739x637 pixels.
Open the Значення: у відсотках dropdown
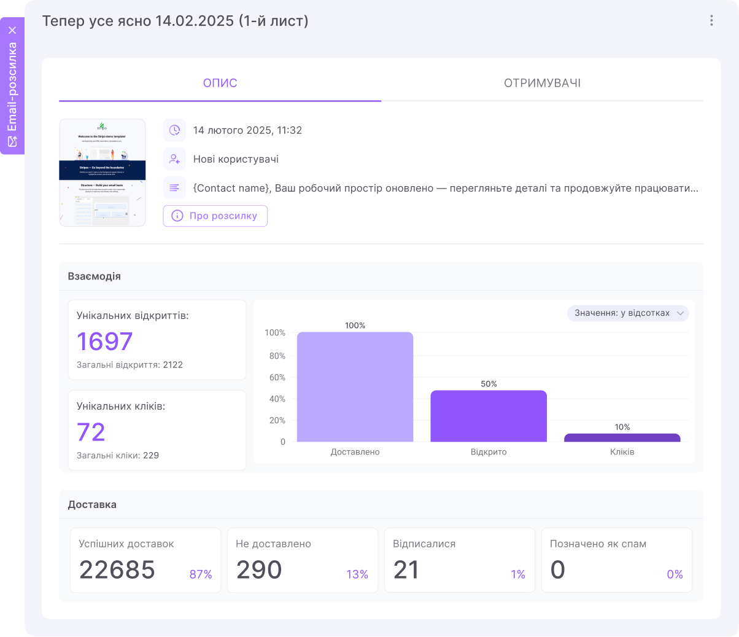pyautogui.click(x=627, y=313)
